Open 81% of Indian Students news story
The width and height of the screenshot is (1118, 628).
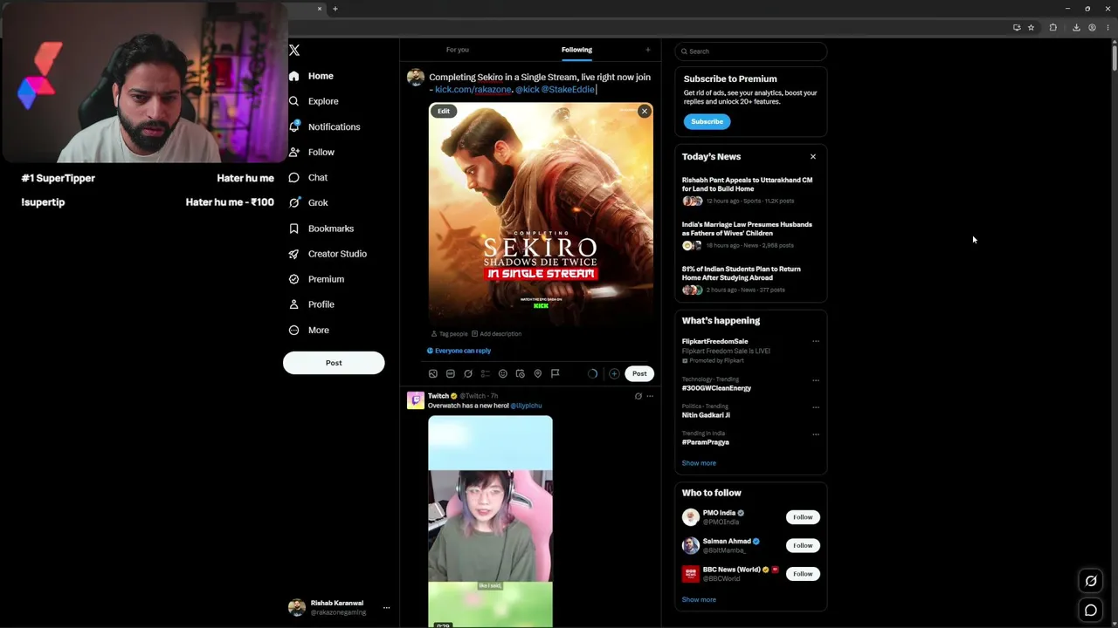[742, 274]
